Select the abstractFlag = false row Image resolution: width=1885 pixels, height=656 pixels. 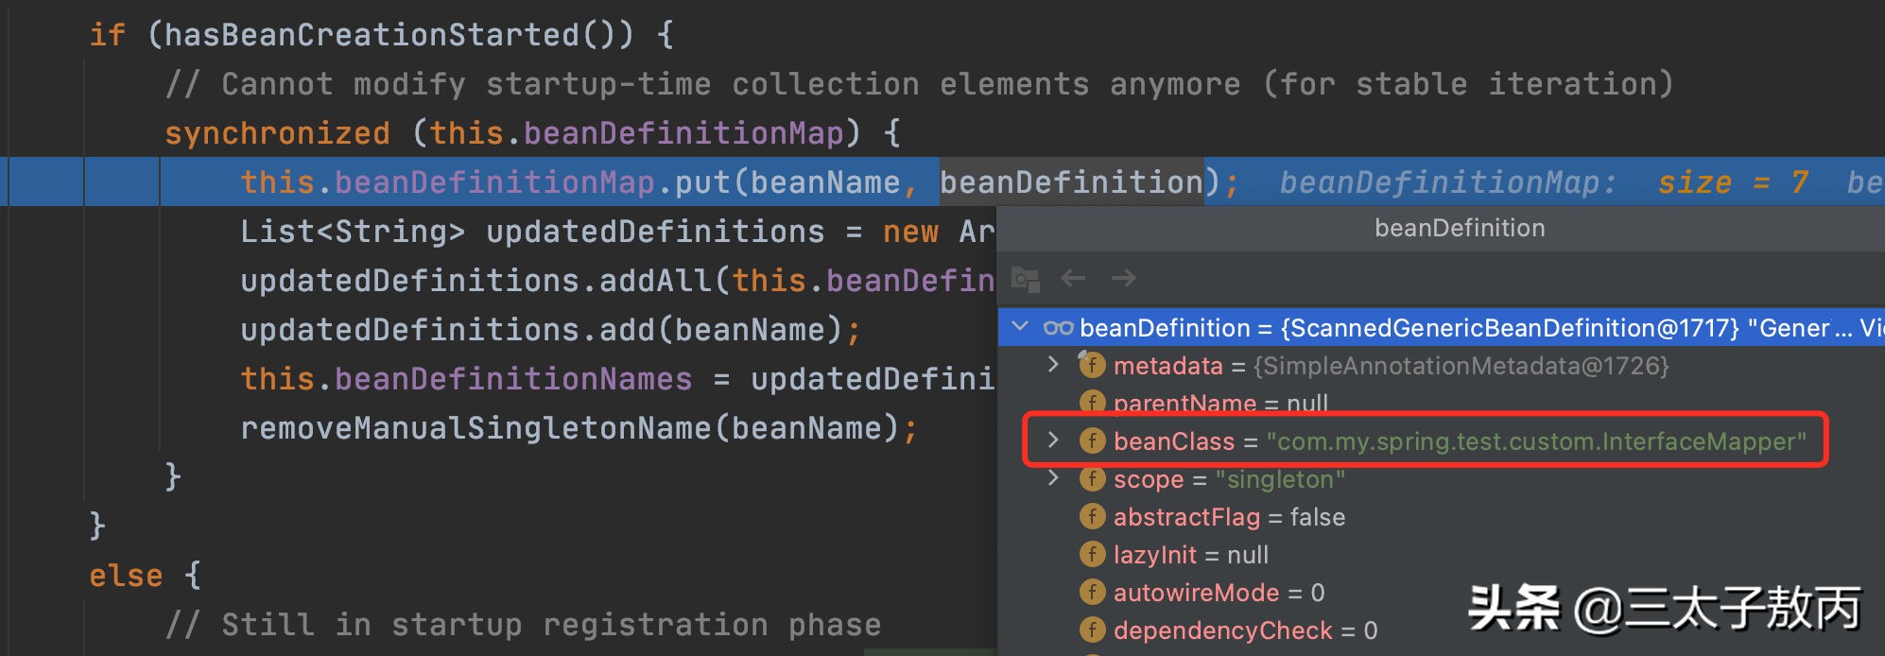click(1229, 517)
